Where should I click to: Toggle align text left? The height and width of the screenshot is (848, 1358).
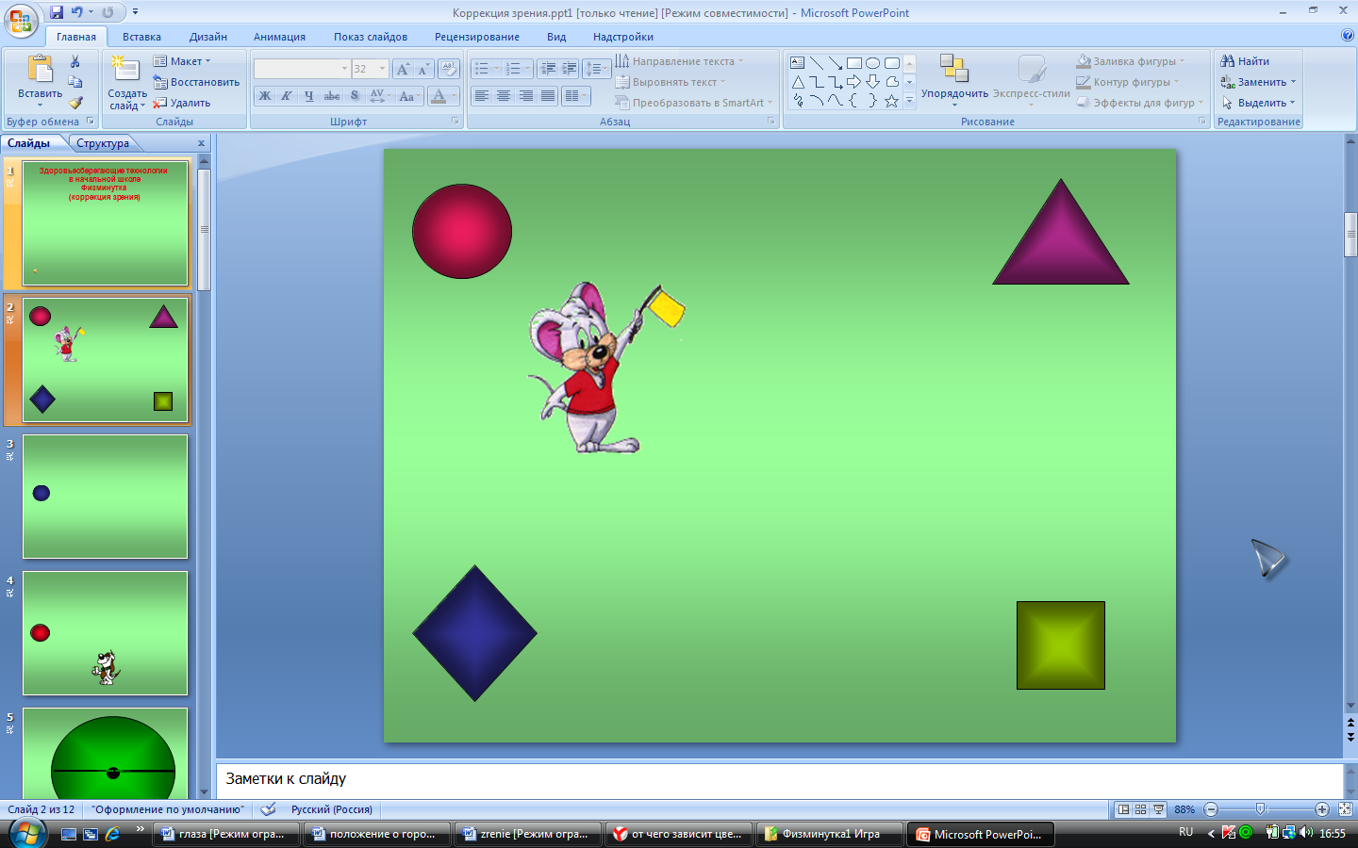tap(482, 96)
